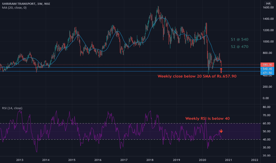Select the dashed RSI 40 lower band line
276x163 pixels.
click(x=130, y=139)
